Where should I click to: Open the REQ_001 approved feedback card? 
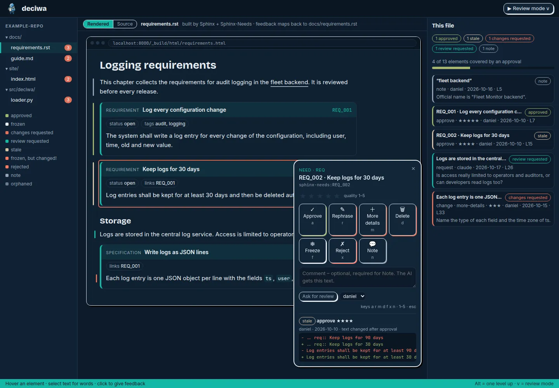tap(493, 116)
